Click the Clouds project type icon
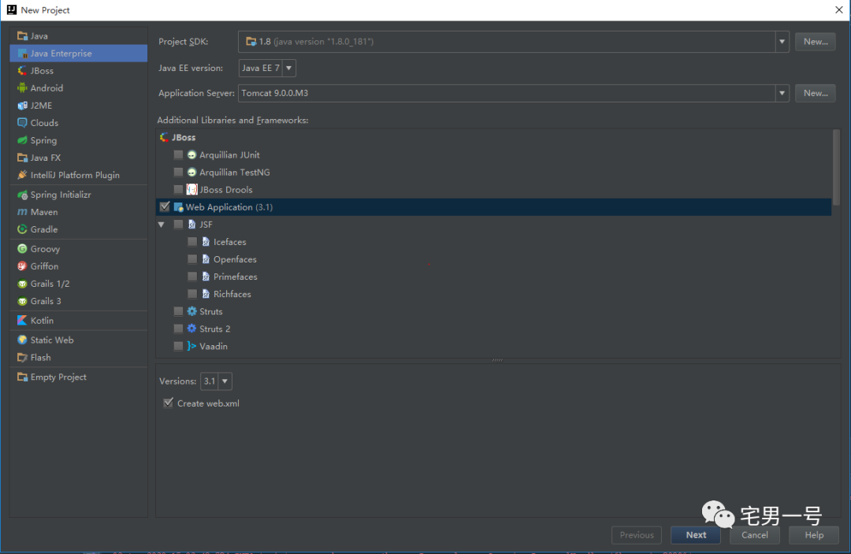The width and height of the screenshot is (851, 554). click(22, 123)
